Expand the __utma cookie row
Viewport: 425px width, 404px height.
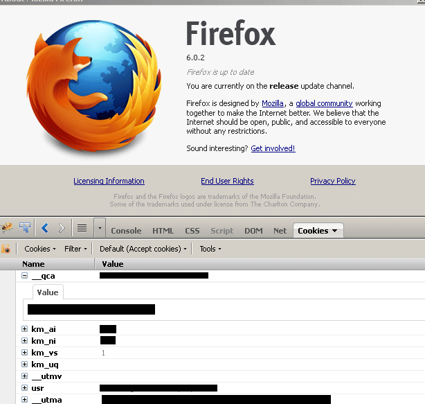[24, 399]
